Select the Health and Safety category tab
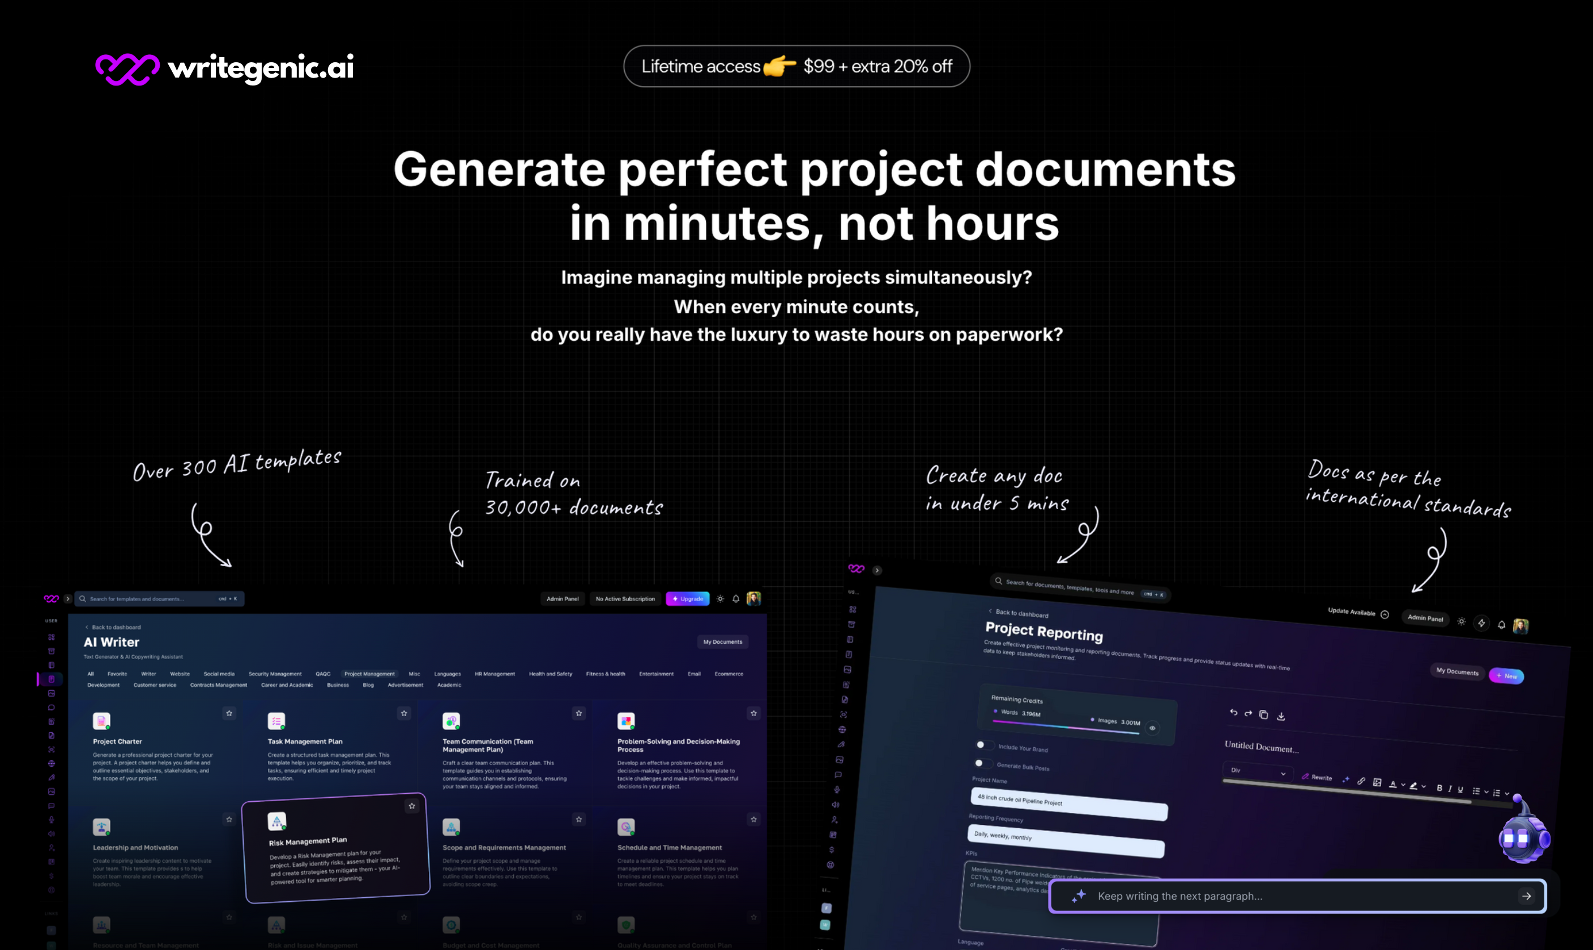The height and width of the screenshot is (950, 1593). [x=550, y=674]
